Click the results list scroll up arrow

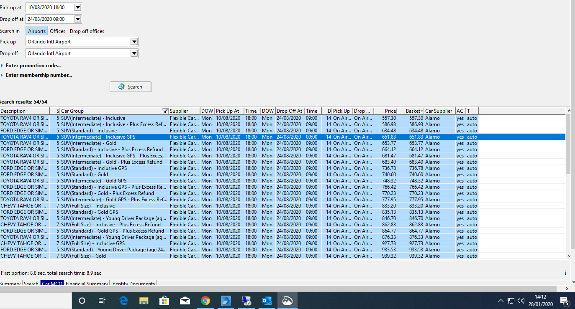click(569, 111)
